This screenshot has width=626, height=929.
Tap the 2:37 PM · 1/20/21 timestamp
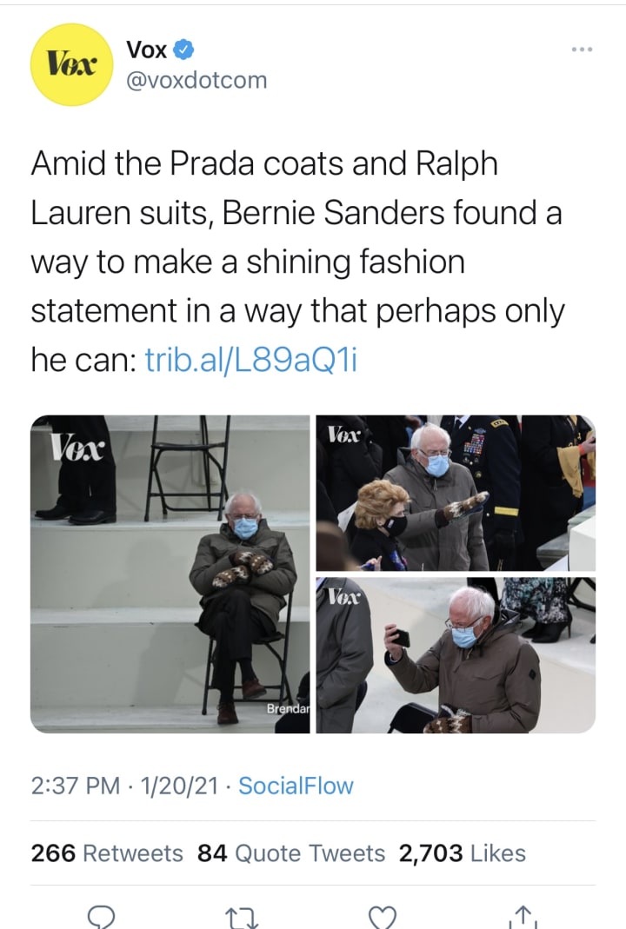(x=124, y=786)
